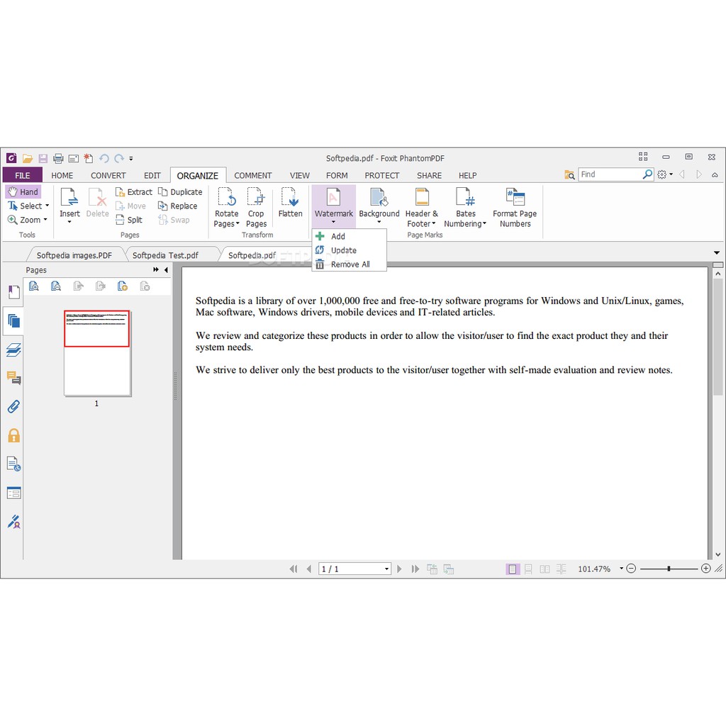Image resolution: width=726 pixels, height=726 pixels.
Task: Click the Insert pages button
Action: click(x=69, y=205)
